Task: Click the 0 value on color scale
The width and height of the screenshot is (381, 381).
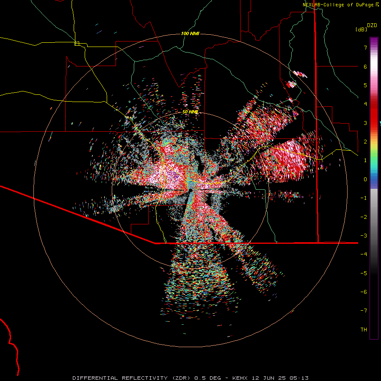Action: click(365, 179)
